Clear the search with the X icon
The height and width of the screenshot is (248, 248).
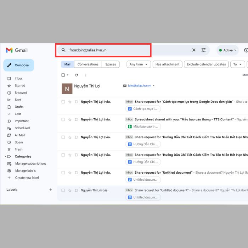click(193, 50)
